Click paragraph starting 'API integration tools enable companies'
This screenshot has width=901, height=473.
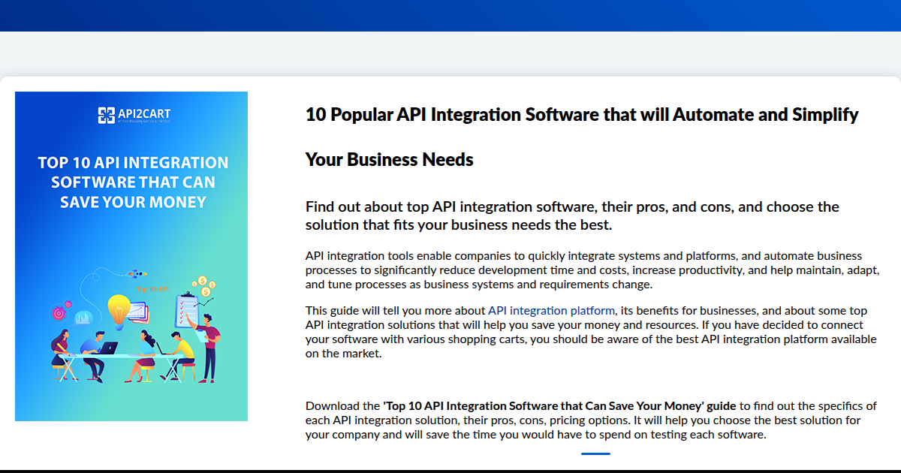pos(592,270)
